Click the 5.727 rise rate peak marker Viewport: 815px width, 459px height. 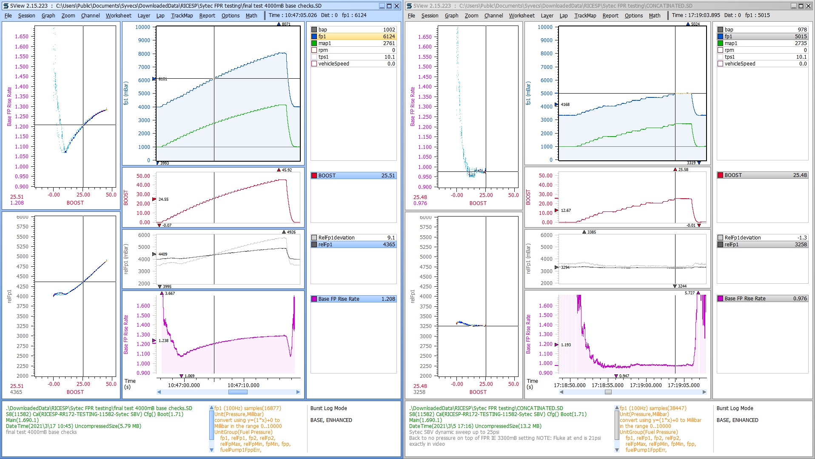698,293
